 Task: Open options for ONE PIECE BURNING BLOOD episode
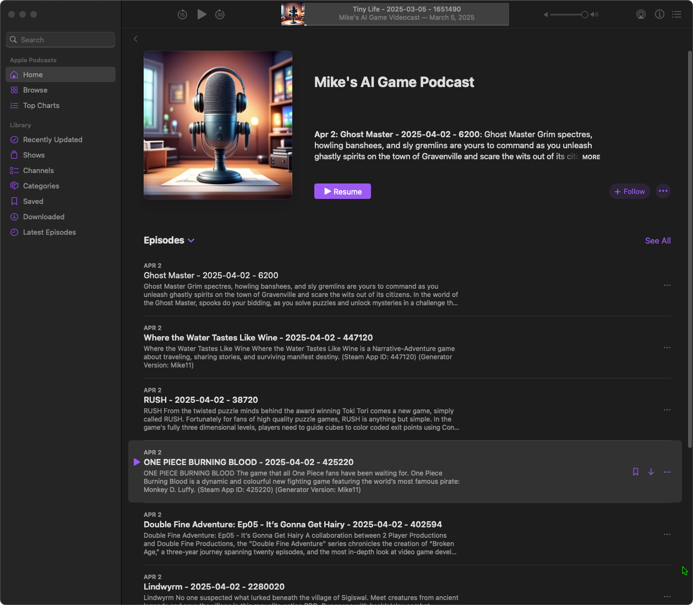pyautogui.click(x=667, y=472)
